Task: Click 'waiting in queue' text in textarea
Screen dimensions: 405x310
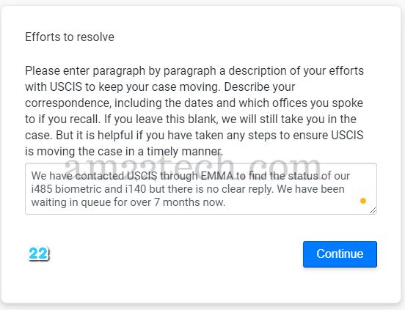Action: point(71,202)
